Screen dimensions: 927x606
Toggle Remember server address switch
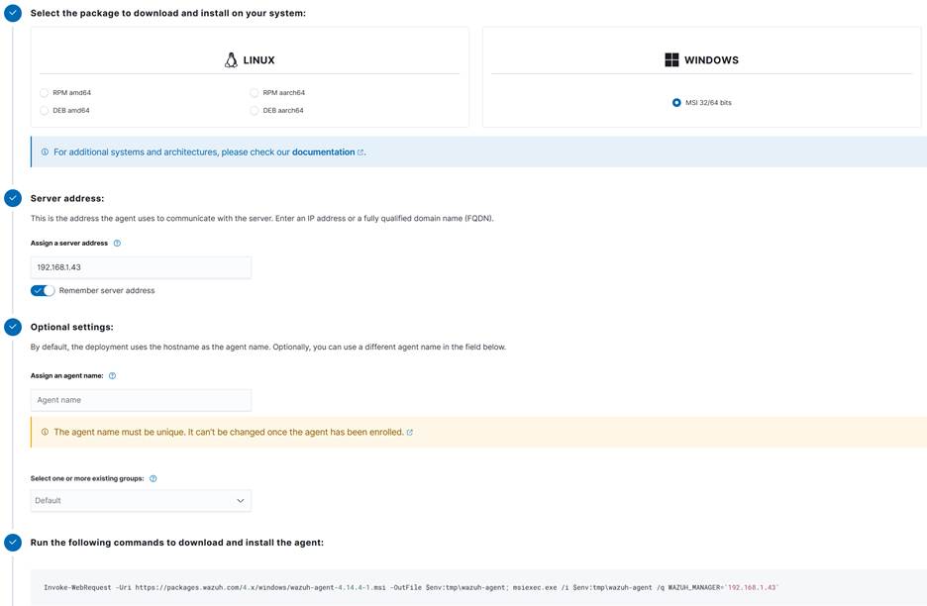pos(43,291)
